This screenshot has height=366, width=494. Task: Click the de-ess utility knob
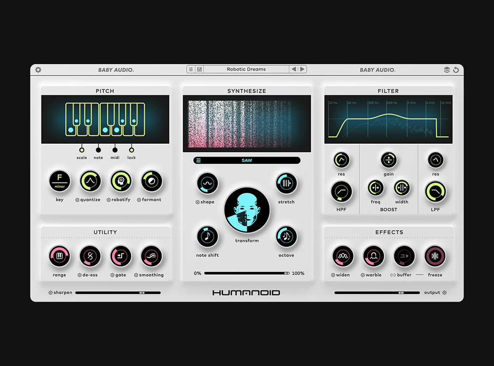point(89,256)
